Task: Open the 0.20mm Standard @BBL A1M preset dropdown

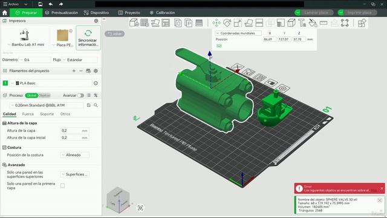Action: coord(47,105)
